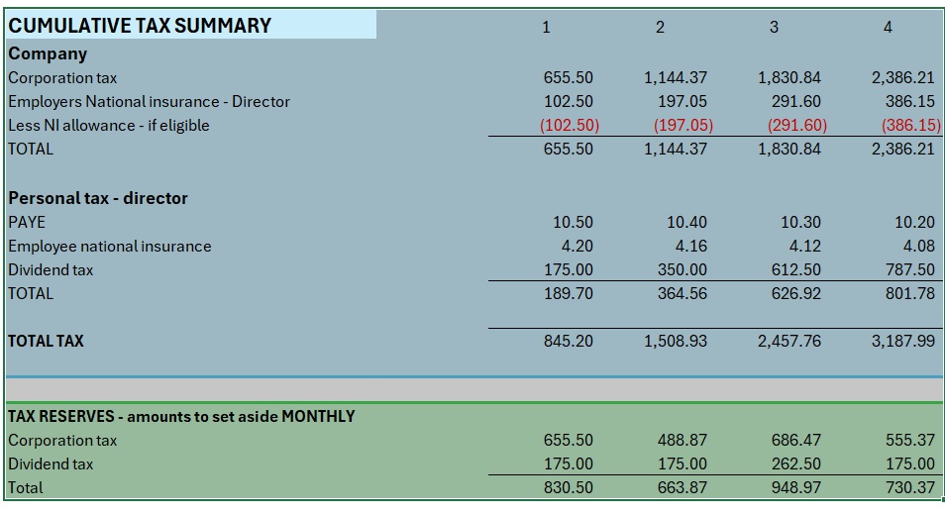Click monthly Corporation tax reserve 488.87

pyautogui.click(x=682, y=440)
